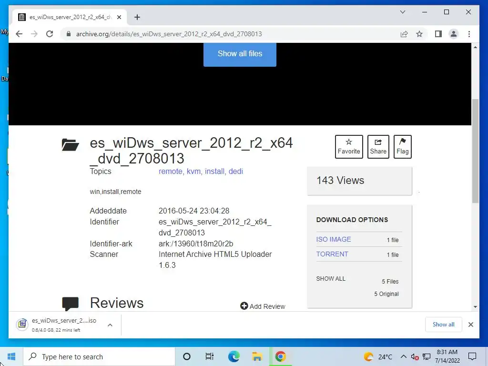Click the Addeddate value 2016-05-24
Image resolution: width=488 pixels, height=366 pixels.
coord(194,211)
